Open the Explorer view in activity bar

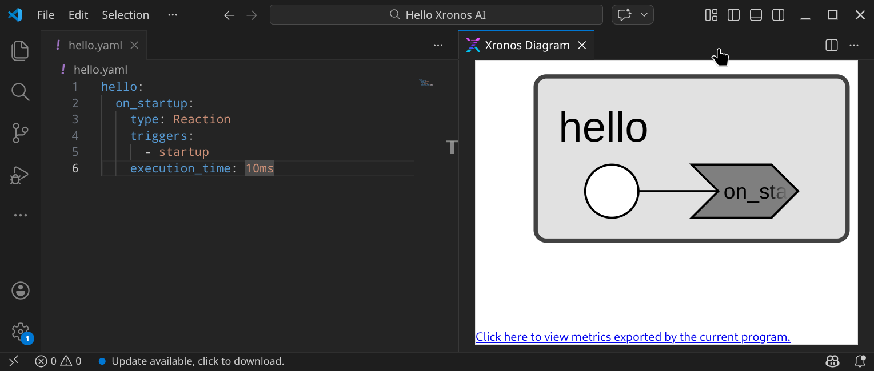(x=20, y=51)
